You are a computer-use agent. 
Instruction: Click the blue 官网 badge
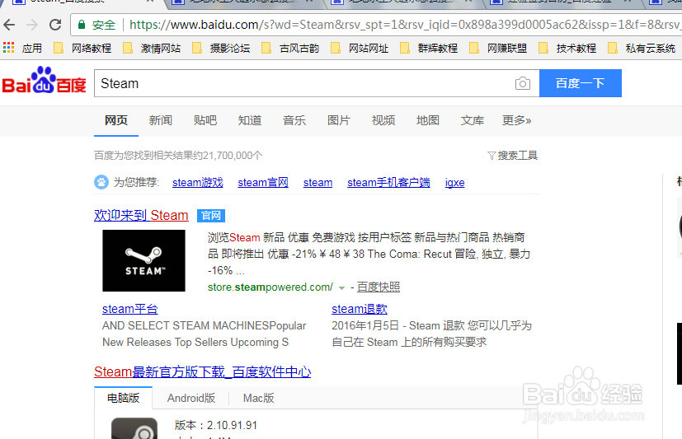pyautogui.click(x=211, y=215)
